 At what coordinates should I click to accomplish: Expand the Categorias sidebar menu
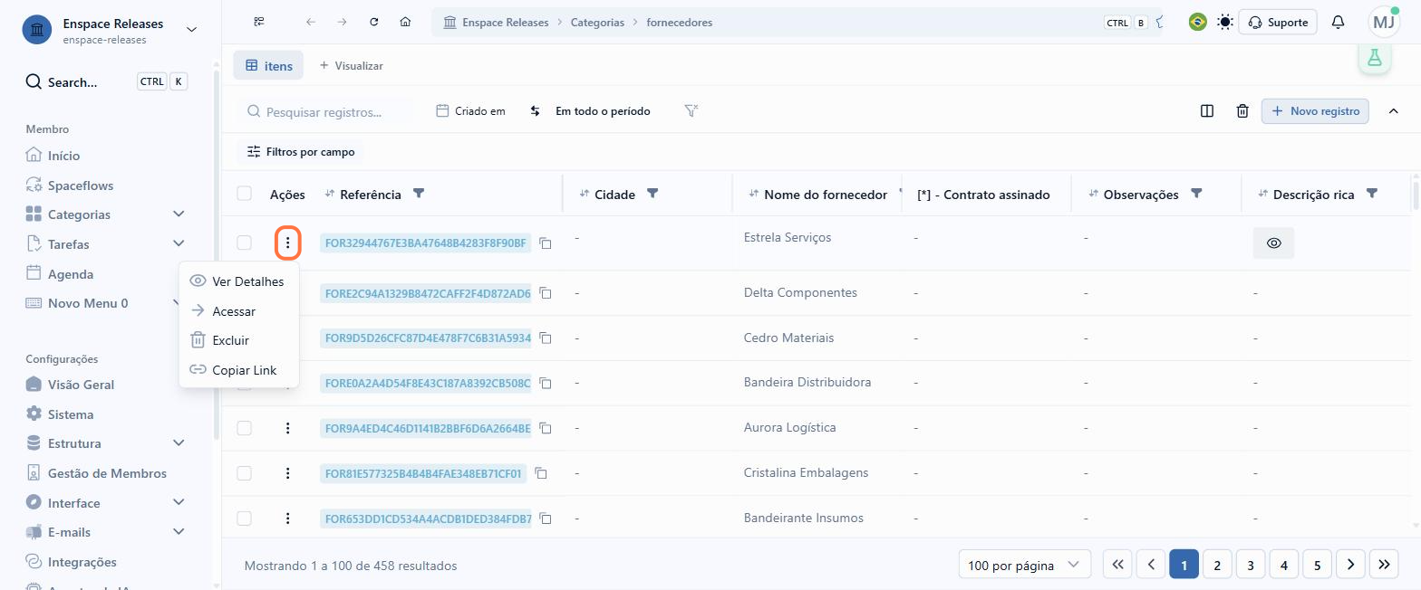pyautogui.click(x=179, y=214)
